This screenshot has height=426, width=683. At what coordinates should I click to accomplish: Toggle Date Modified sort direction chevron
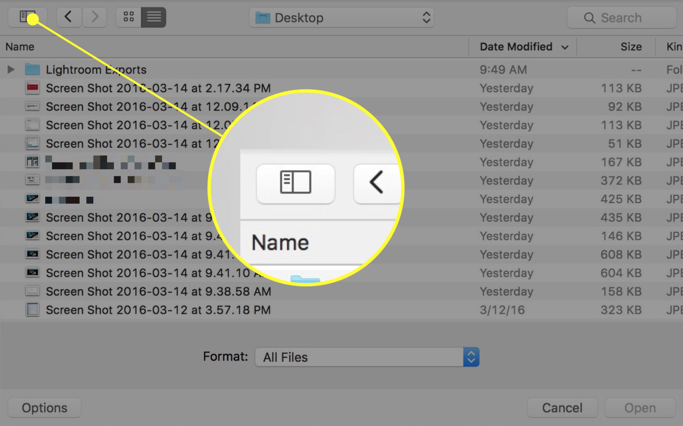click(565, 46)
